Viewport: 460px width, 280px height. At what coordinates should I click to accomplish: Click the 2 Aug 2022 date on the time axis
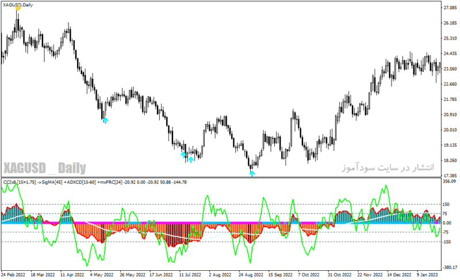220,275
